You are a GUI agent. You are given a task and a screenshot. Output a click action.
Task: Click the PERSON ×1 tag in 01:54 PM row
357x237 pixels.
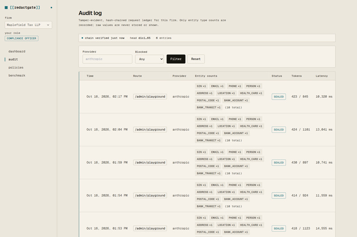pos(253,185)
